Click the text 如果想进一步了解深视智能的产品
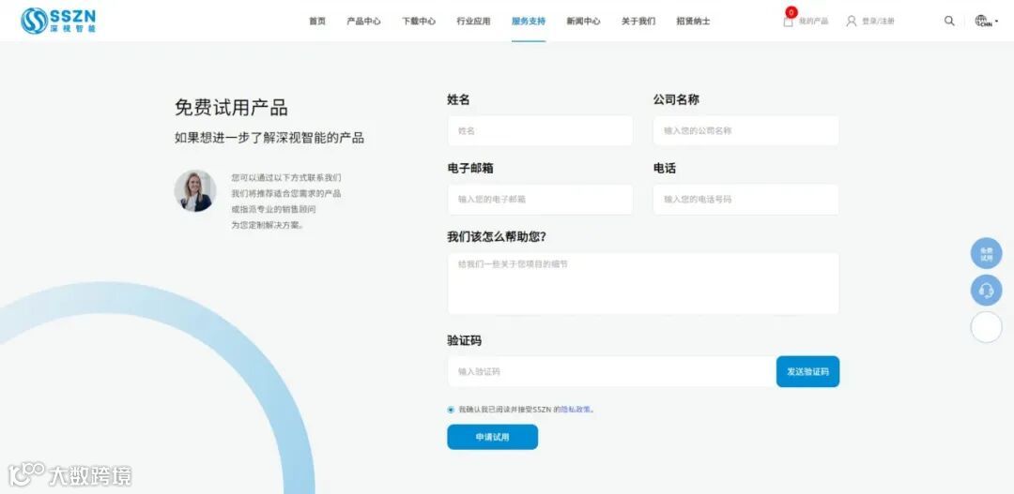 269,138
